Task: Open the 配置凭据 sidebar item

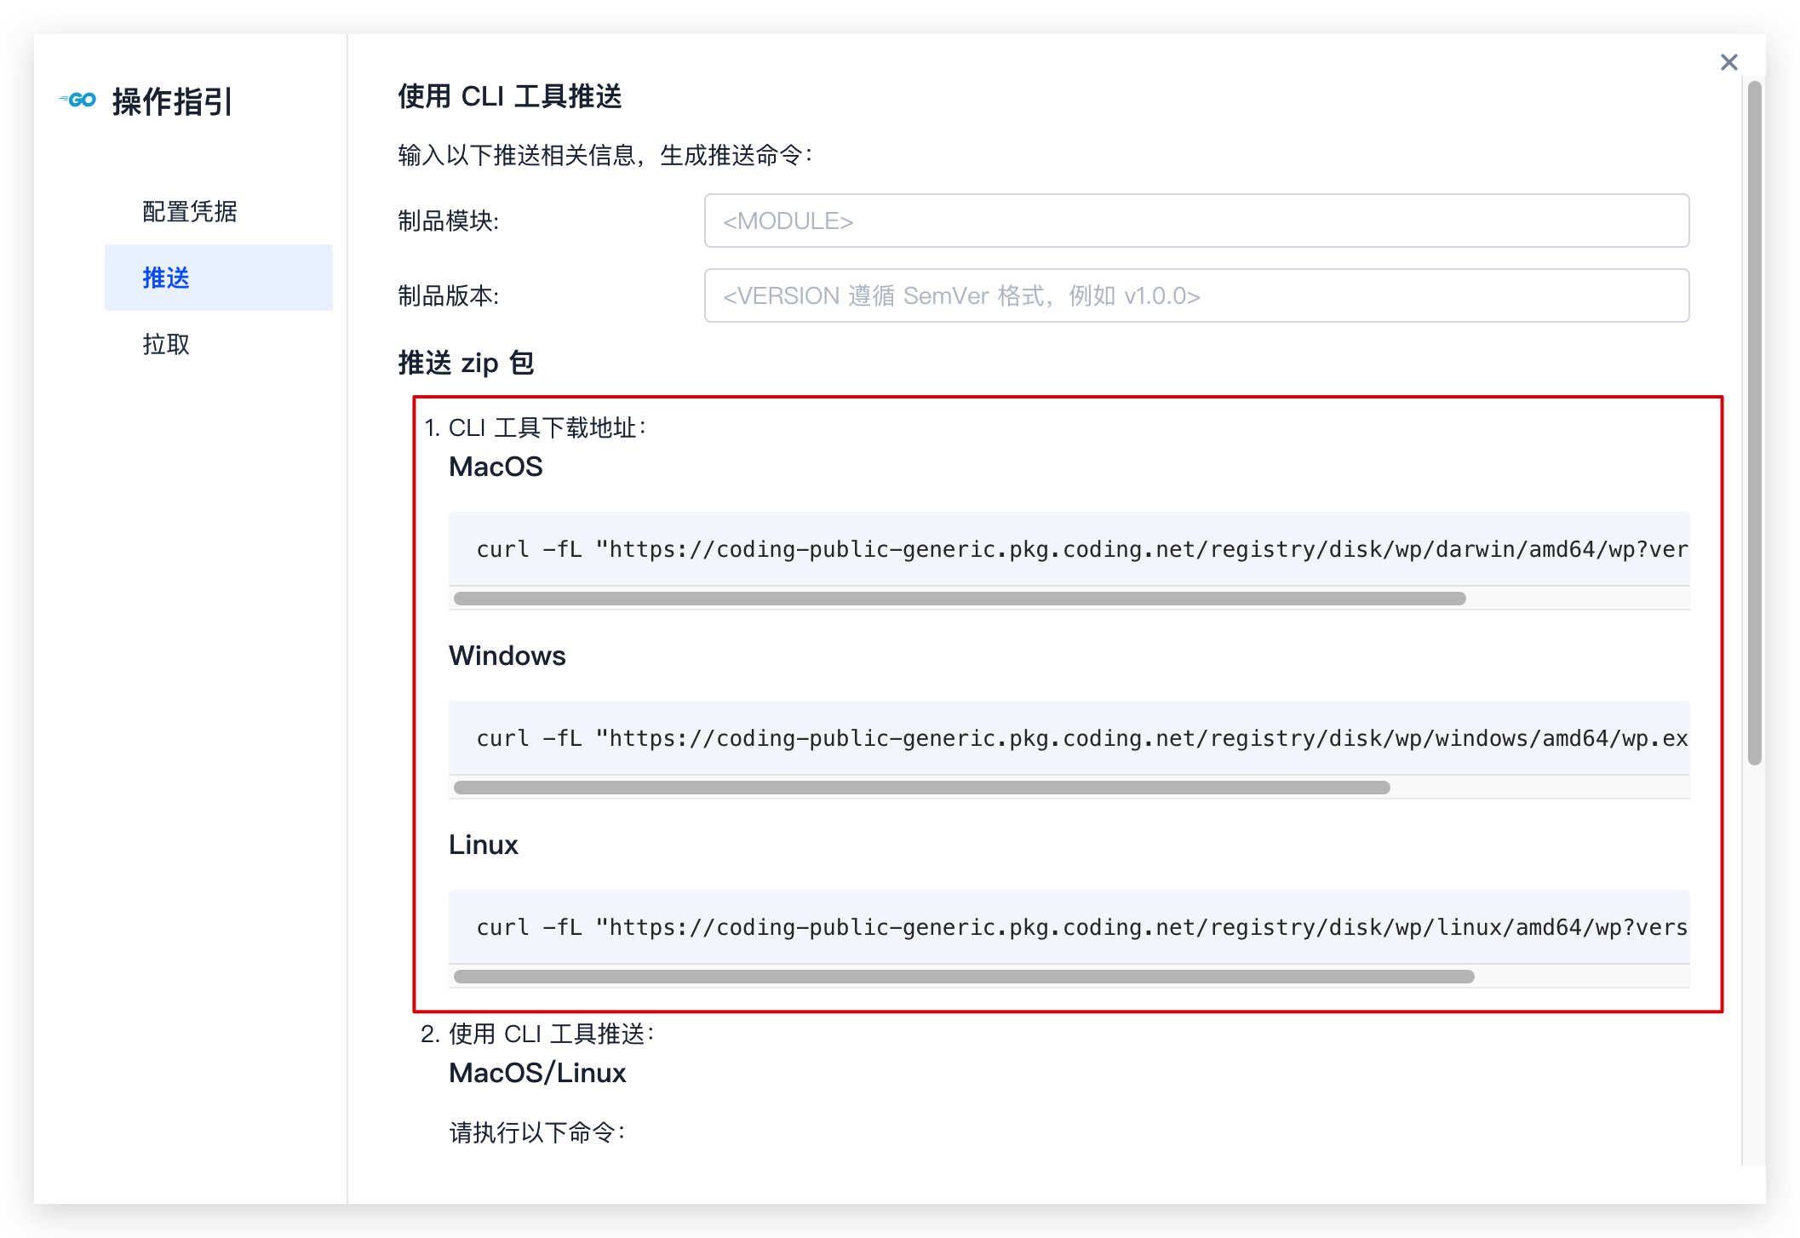Action: [190, 211]
